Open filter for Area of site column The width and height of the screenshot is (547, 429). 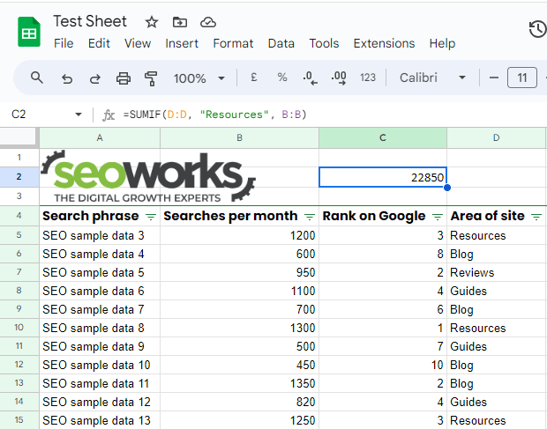click(536, 217)
